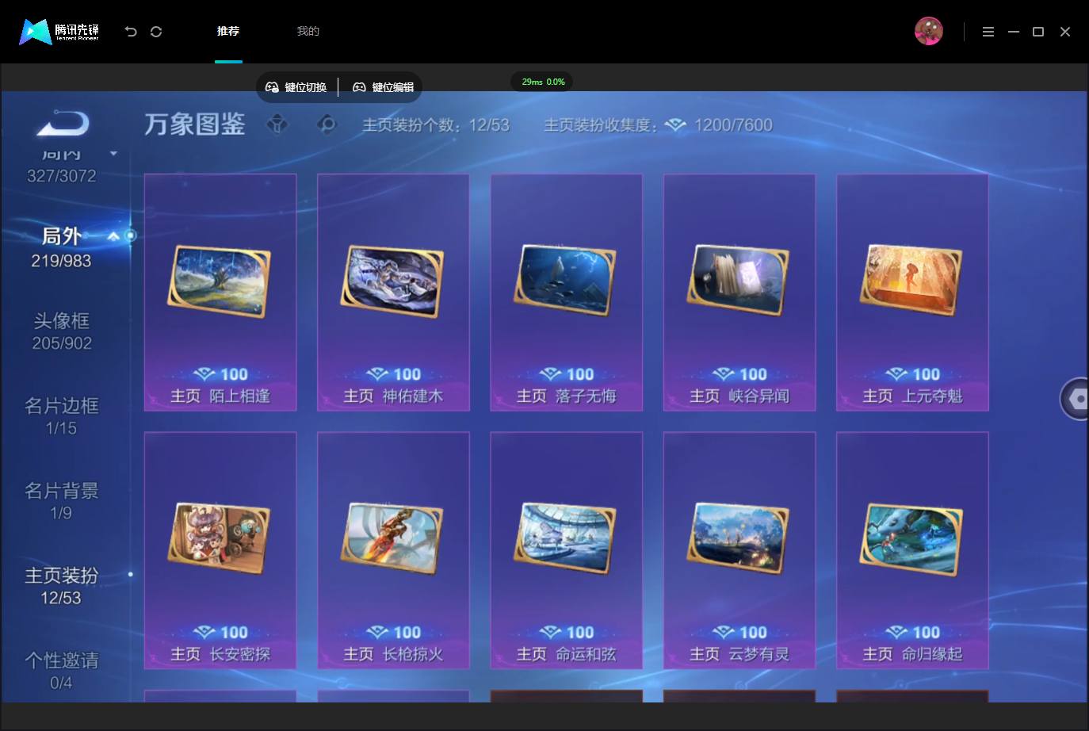Select the 头像框 category

62,331
